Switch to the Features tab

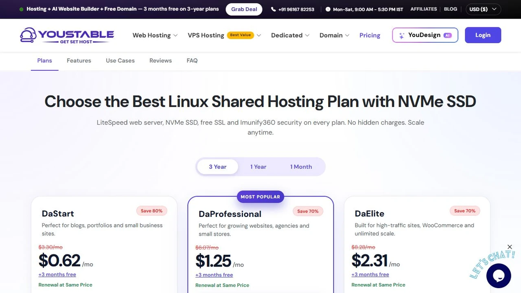79,61
